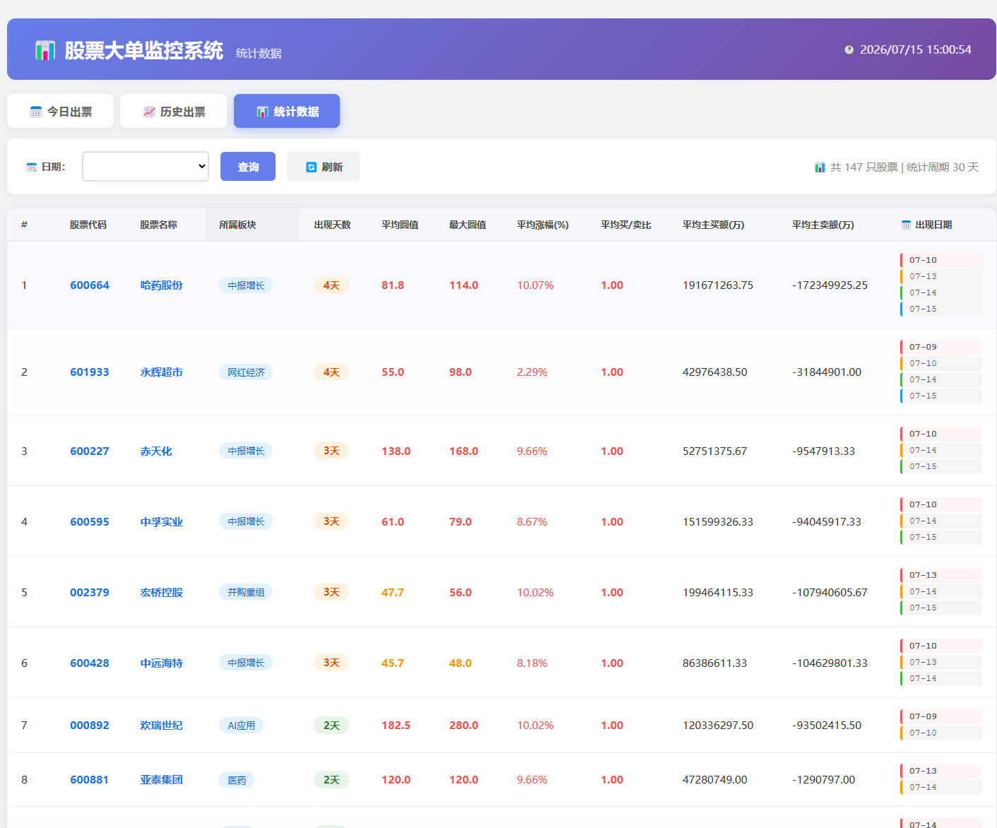
Task: Click the calendar icon next to 日期 label
Action: pyautogui.click(x=31, y=167)
